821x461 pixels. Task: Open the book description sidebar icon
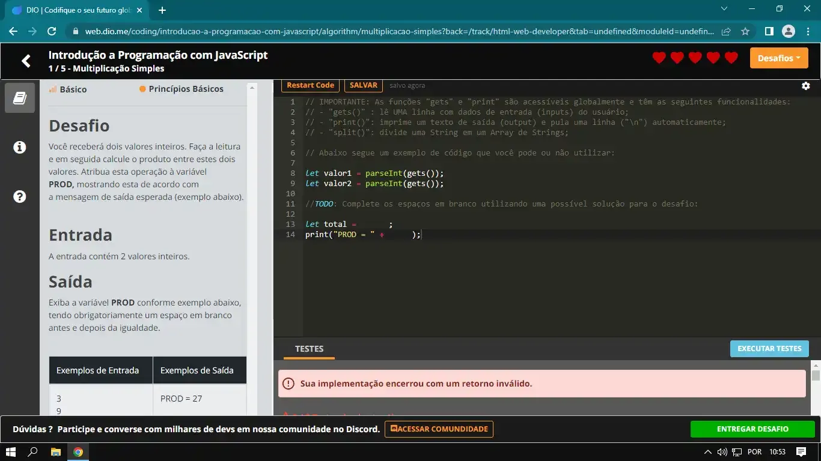[x=20, y=98]
